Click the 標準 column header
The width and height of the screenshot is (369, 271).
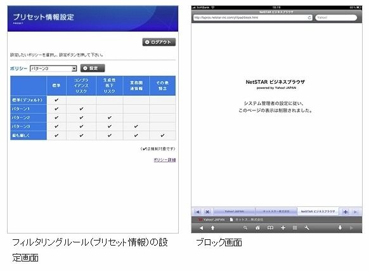click(56, 86)
